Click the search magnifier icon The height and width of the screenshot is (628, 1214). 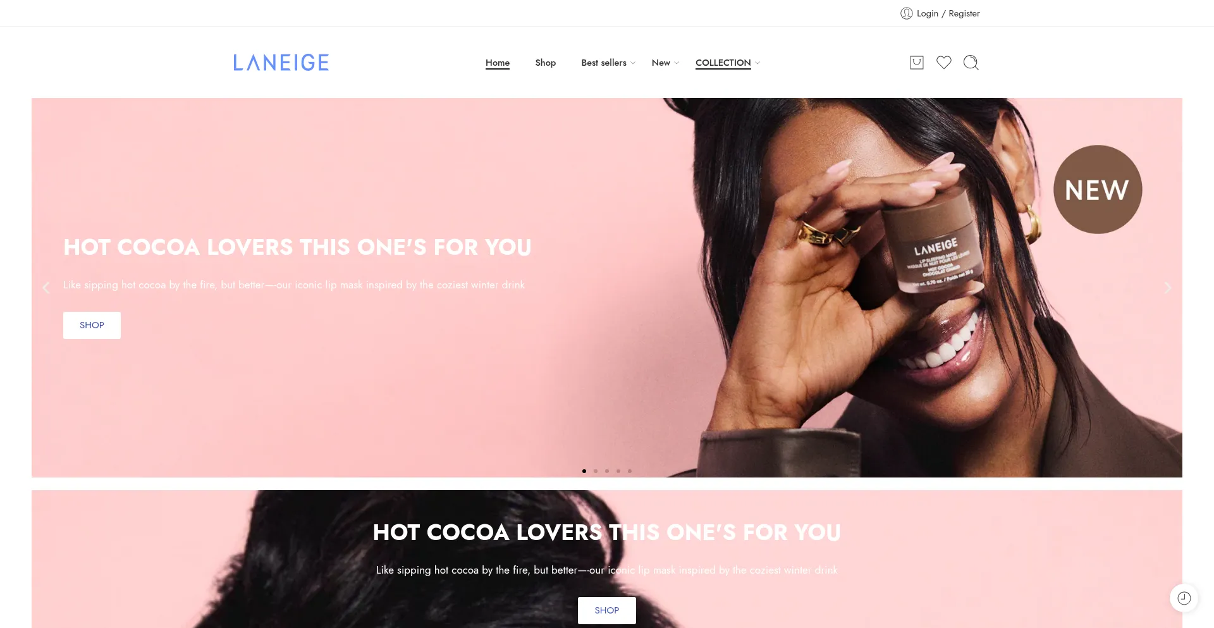pyautogui.click(x=971, y=62)
